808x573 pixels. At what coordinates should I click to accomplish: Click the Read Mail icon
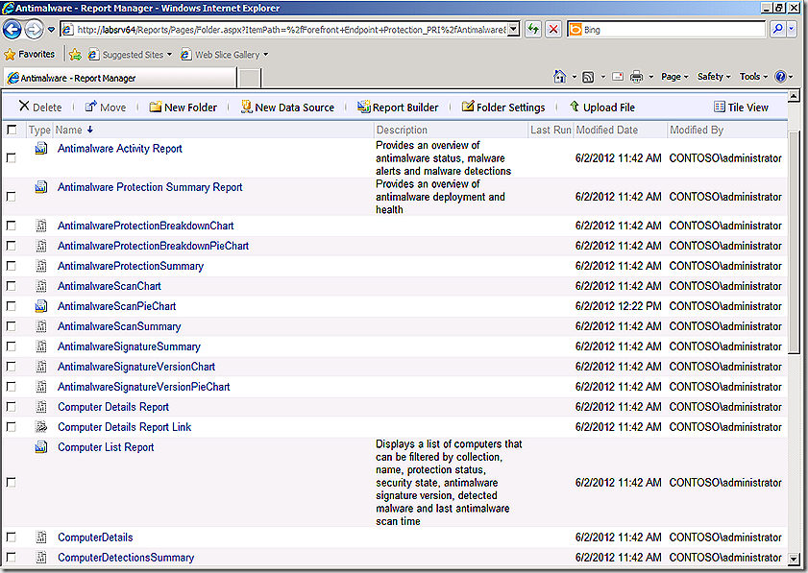click(618, 77)
